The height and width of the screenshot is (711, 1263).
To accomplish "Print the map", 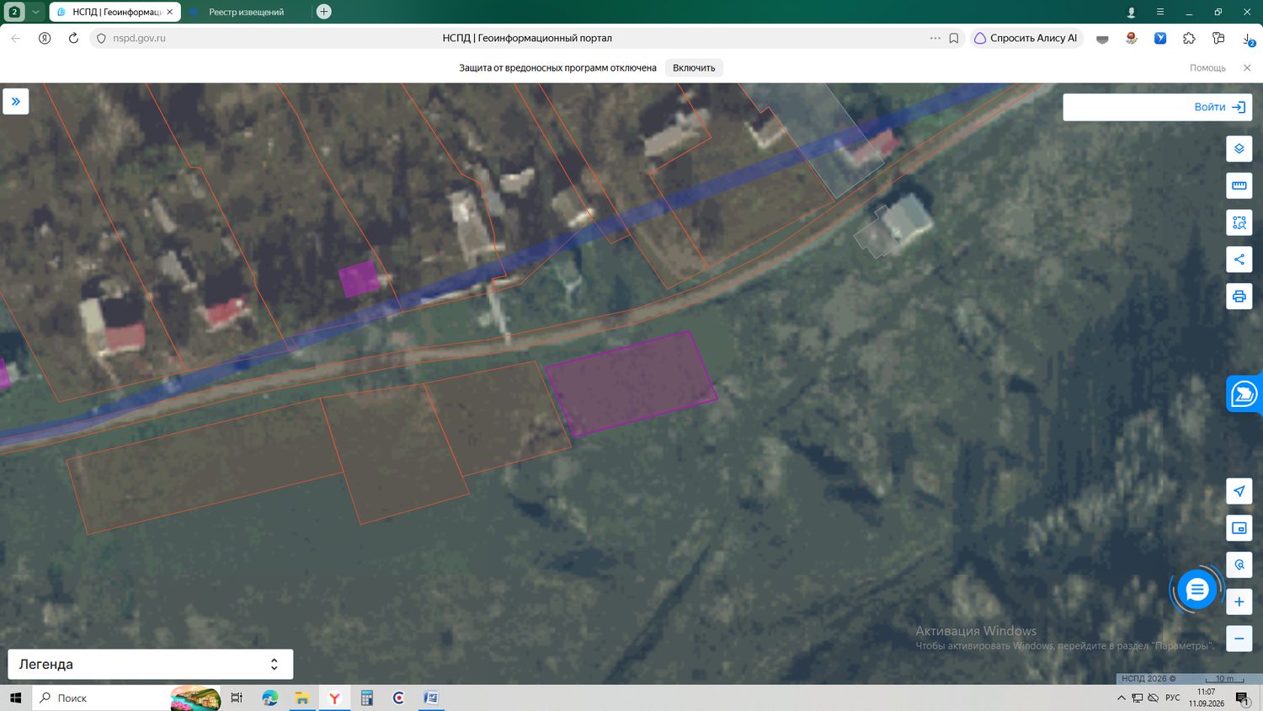I will pos(1239,297).
